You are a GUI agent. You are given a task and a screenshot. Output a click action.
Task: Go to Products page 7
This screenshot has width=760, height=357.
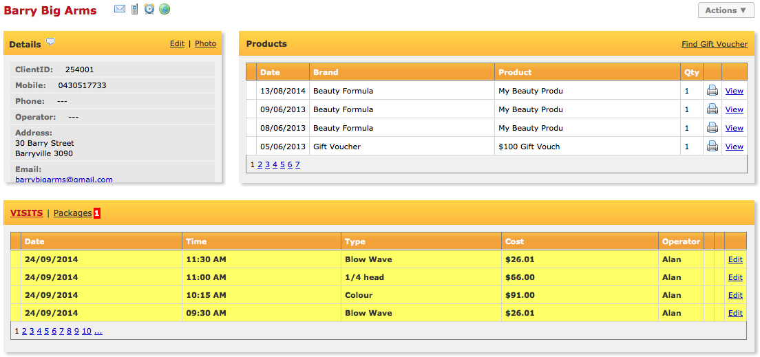297,164
